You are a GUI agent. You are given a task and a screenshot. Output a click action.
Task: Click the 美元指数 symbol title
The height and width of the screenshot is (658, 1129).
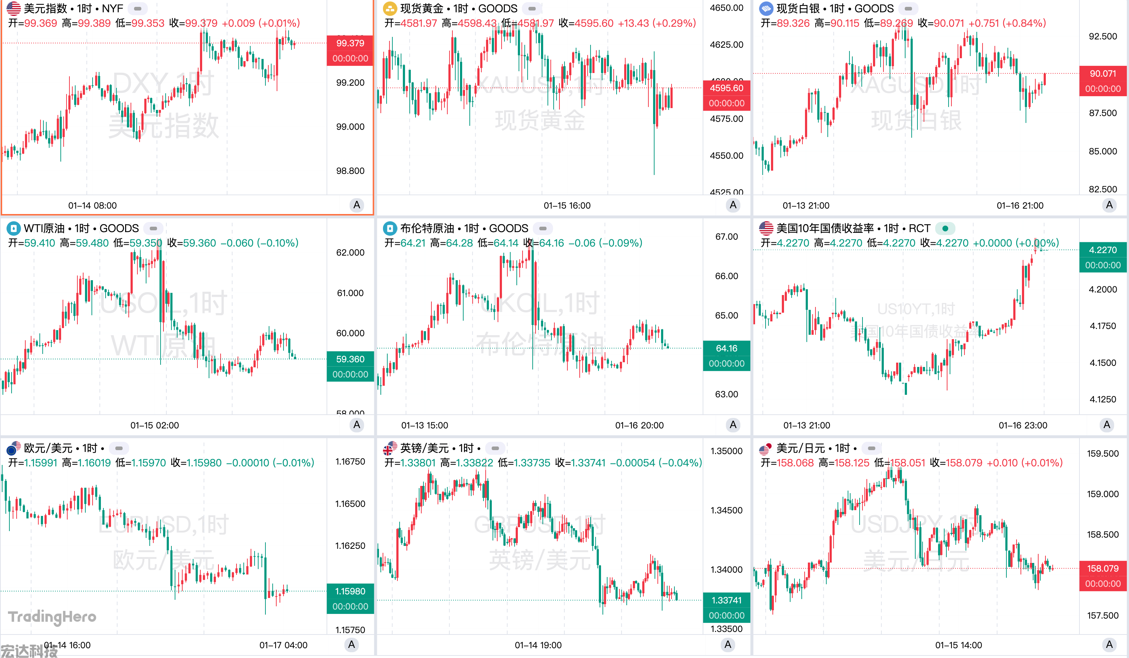pos(45,9)
